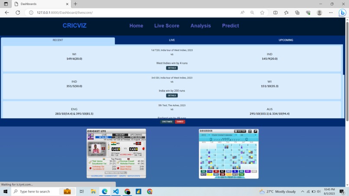Select ENG vs AUS match in widget

coord(136,137)
